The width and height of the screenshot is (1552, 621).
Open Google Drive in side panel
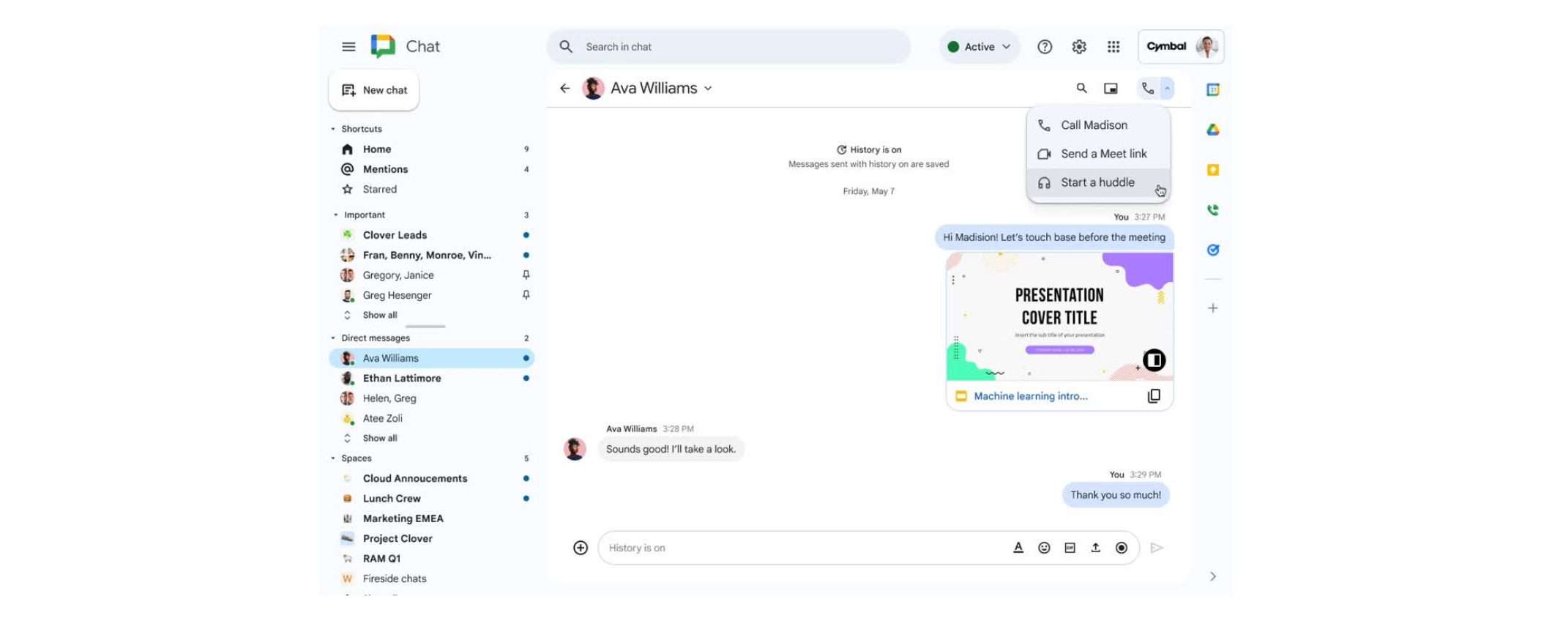pyautogui.click(x=1213, y=130)
